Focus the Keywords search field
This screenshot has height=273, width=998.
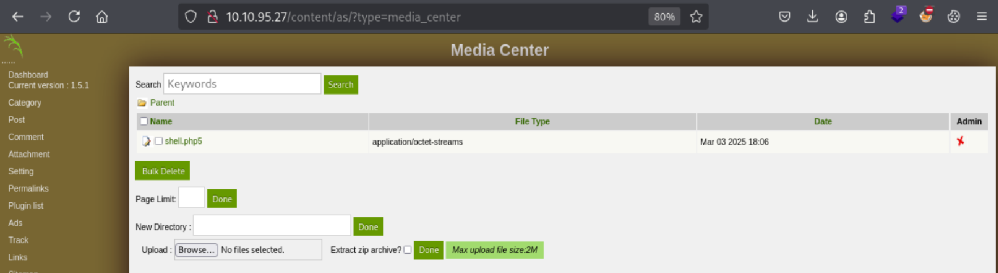242,84
